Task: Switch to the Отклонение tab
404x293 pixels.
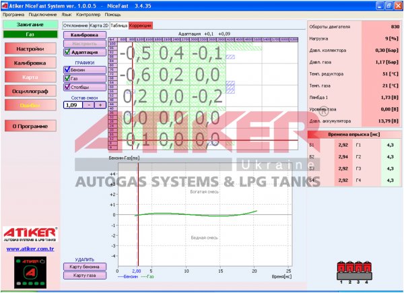Action: pyautogui.click(x=75, y=26)
